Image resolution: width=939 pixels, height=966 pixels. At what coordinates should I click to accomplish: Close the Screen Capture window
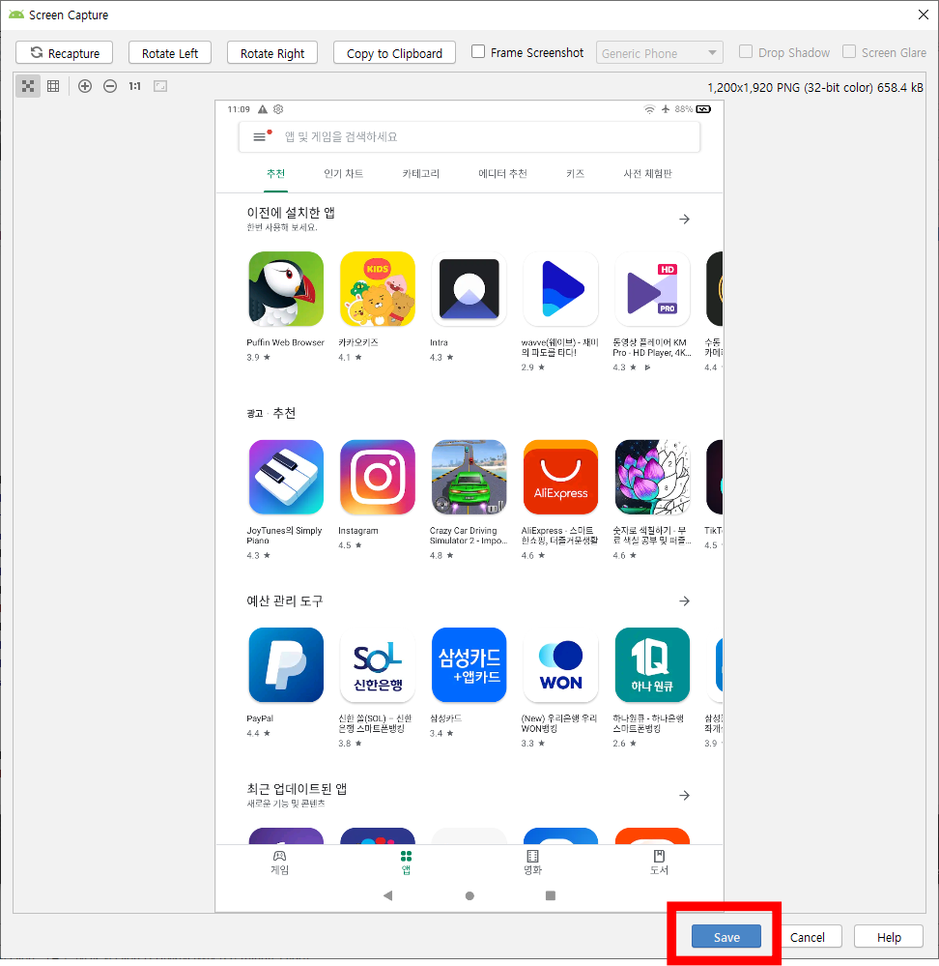click(923, 15)
